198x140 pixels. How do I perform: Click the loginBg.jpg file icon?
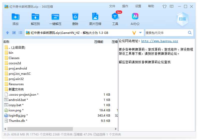pos(6,116)
